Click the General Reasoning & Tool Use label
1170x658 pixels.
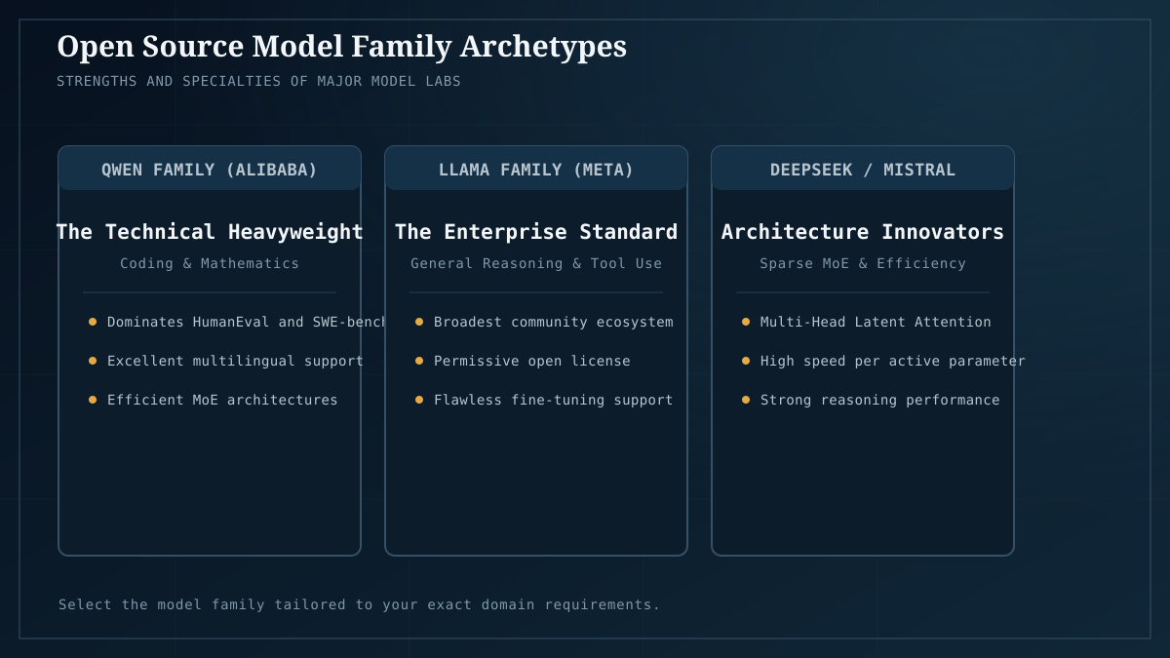(x=536, y=263)
